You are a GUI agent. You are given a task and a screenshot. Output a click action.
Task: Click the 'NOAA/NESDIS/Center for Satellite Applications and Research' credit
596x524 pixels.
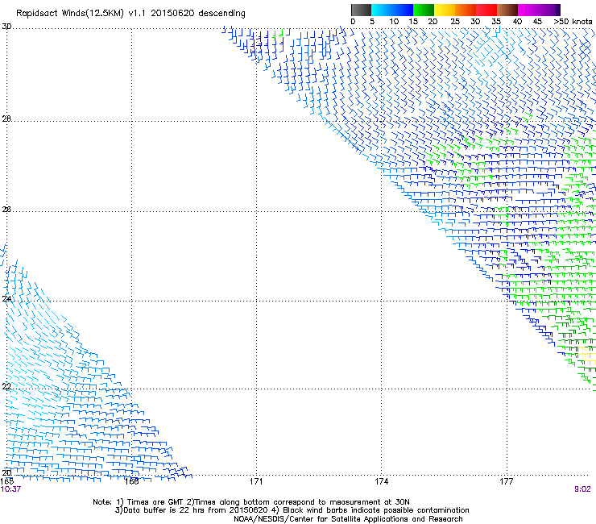pos(348,519)
